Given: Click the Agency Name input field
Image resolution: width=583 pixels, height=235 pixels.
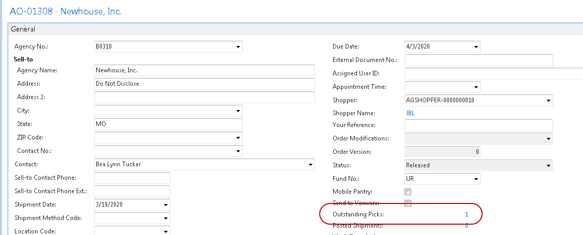Looking at the screenshot, I should click(x=204, y=71).
